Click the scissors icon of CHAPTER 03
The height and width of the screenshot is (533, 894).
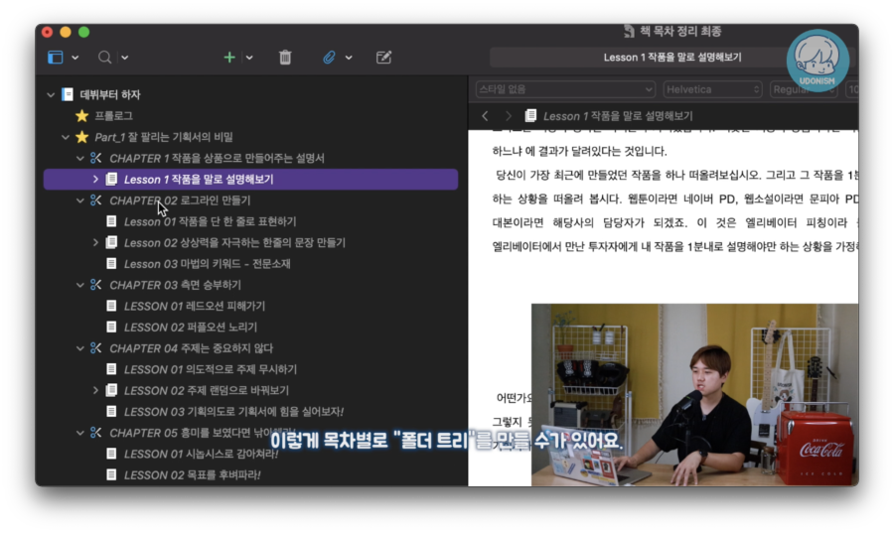(95, 285)
